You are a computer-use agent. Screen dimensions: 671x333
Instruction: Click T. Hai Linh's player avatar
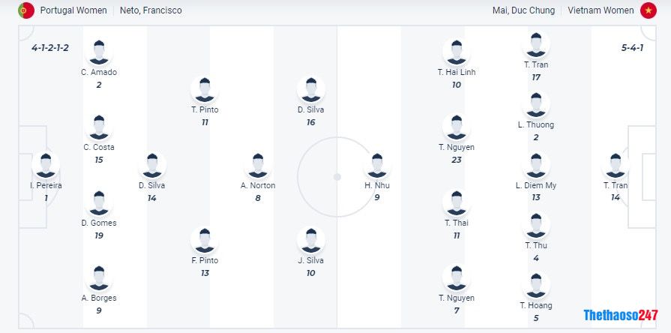pyautogui.click(x=456, y=52)
